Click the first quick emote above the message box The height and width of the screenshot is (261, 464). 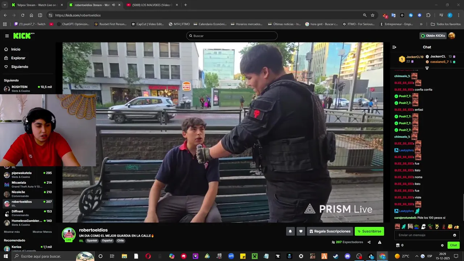(x=397, y=227)
